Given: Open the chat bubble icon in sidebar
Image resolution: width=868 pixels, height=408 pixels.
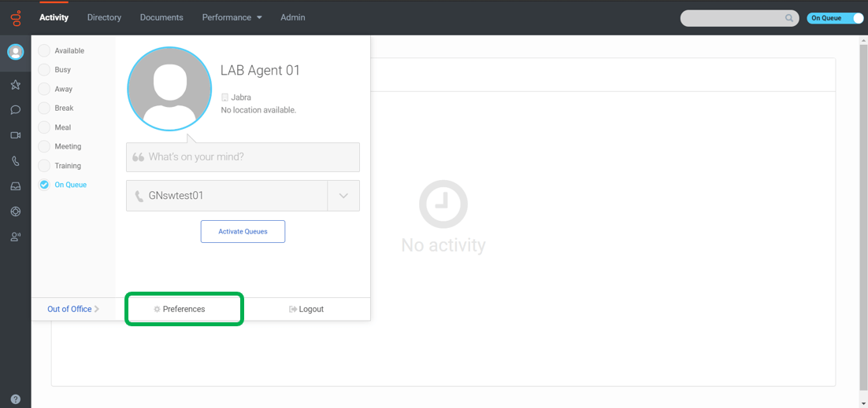Looking at the screenshot, I should tap(15, 110).
